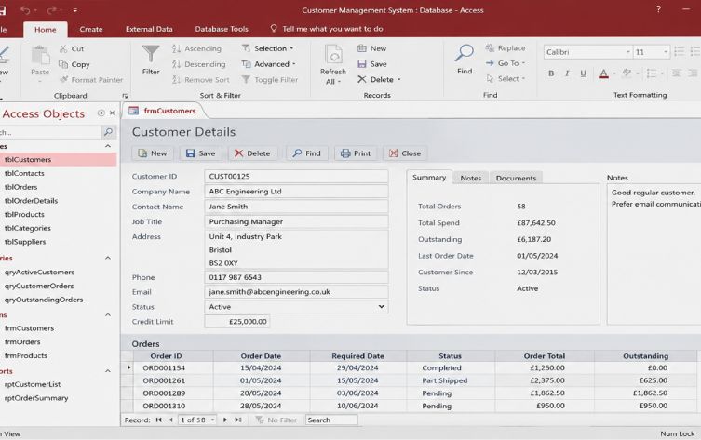Collapse the Queries group in navigation pane
Screen dimensions: 701x440
click(108, 258)
